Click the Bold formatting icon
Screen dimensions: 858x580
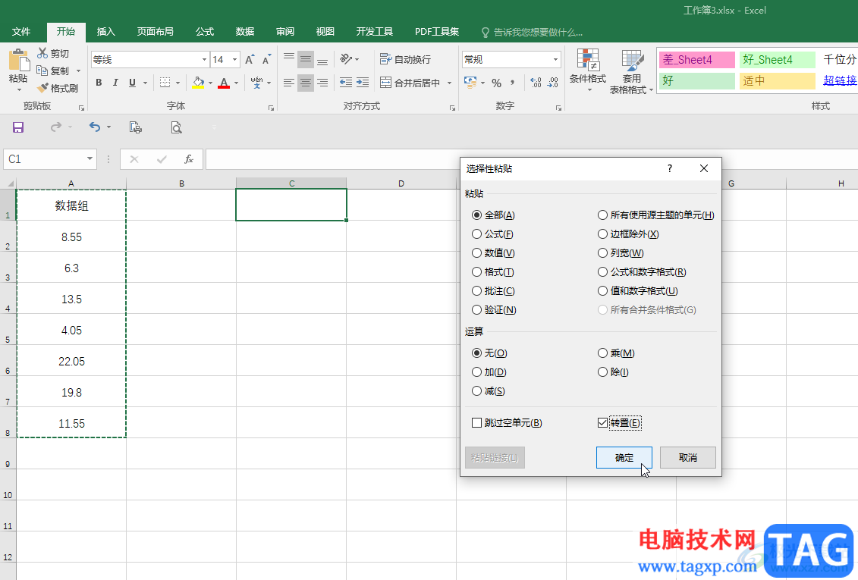(99, 83)
